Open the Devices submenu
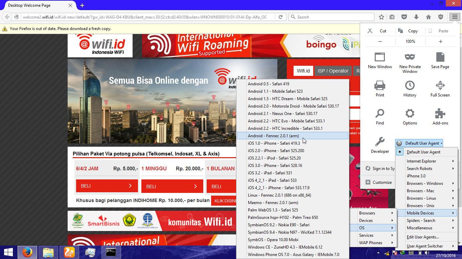The height and width of the screenshot is (259, 462). [x=372, y=221]
